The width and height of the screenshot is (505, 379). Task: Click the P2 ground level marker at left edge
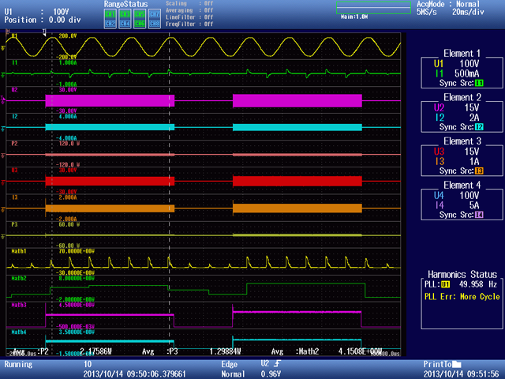(x=3, y=156)
